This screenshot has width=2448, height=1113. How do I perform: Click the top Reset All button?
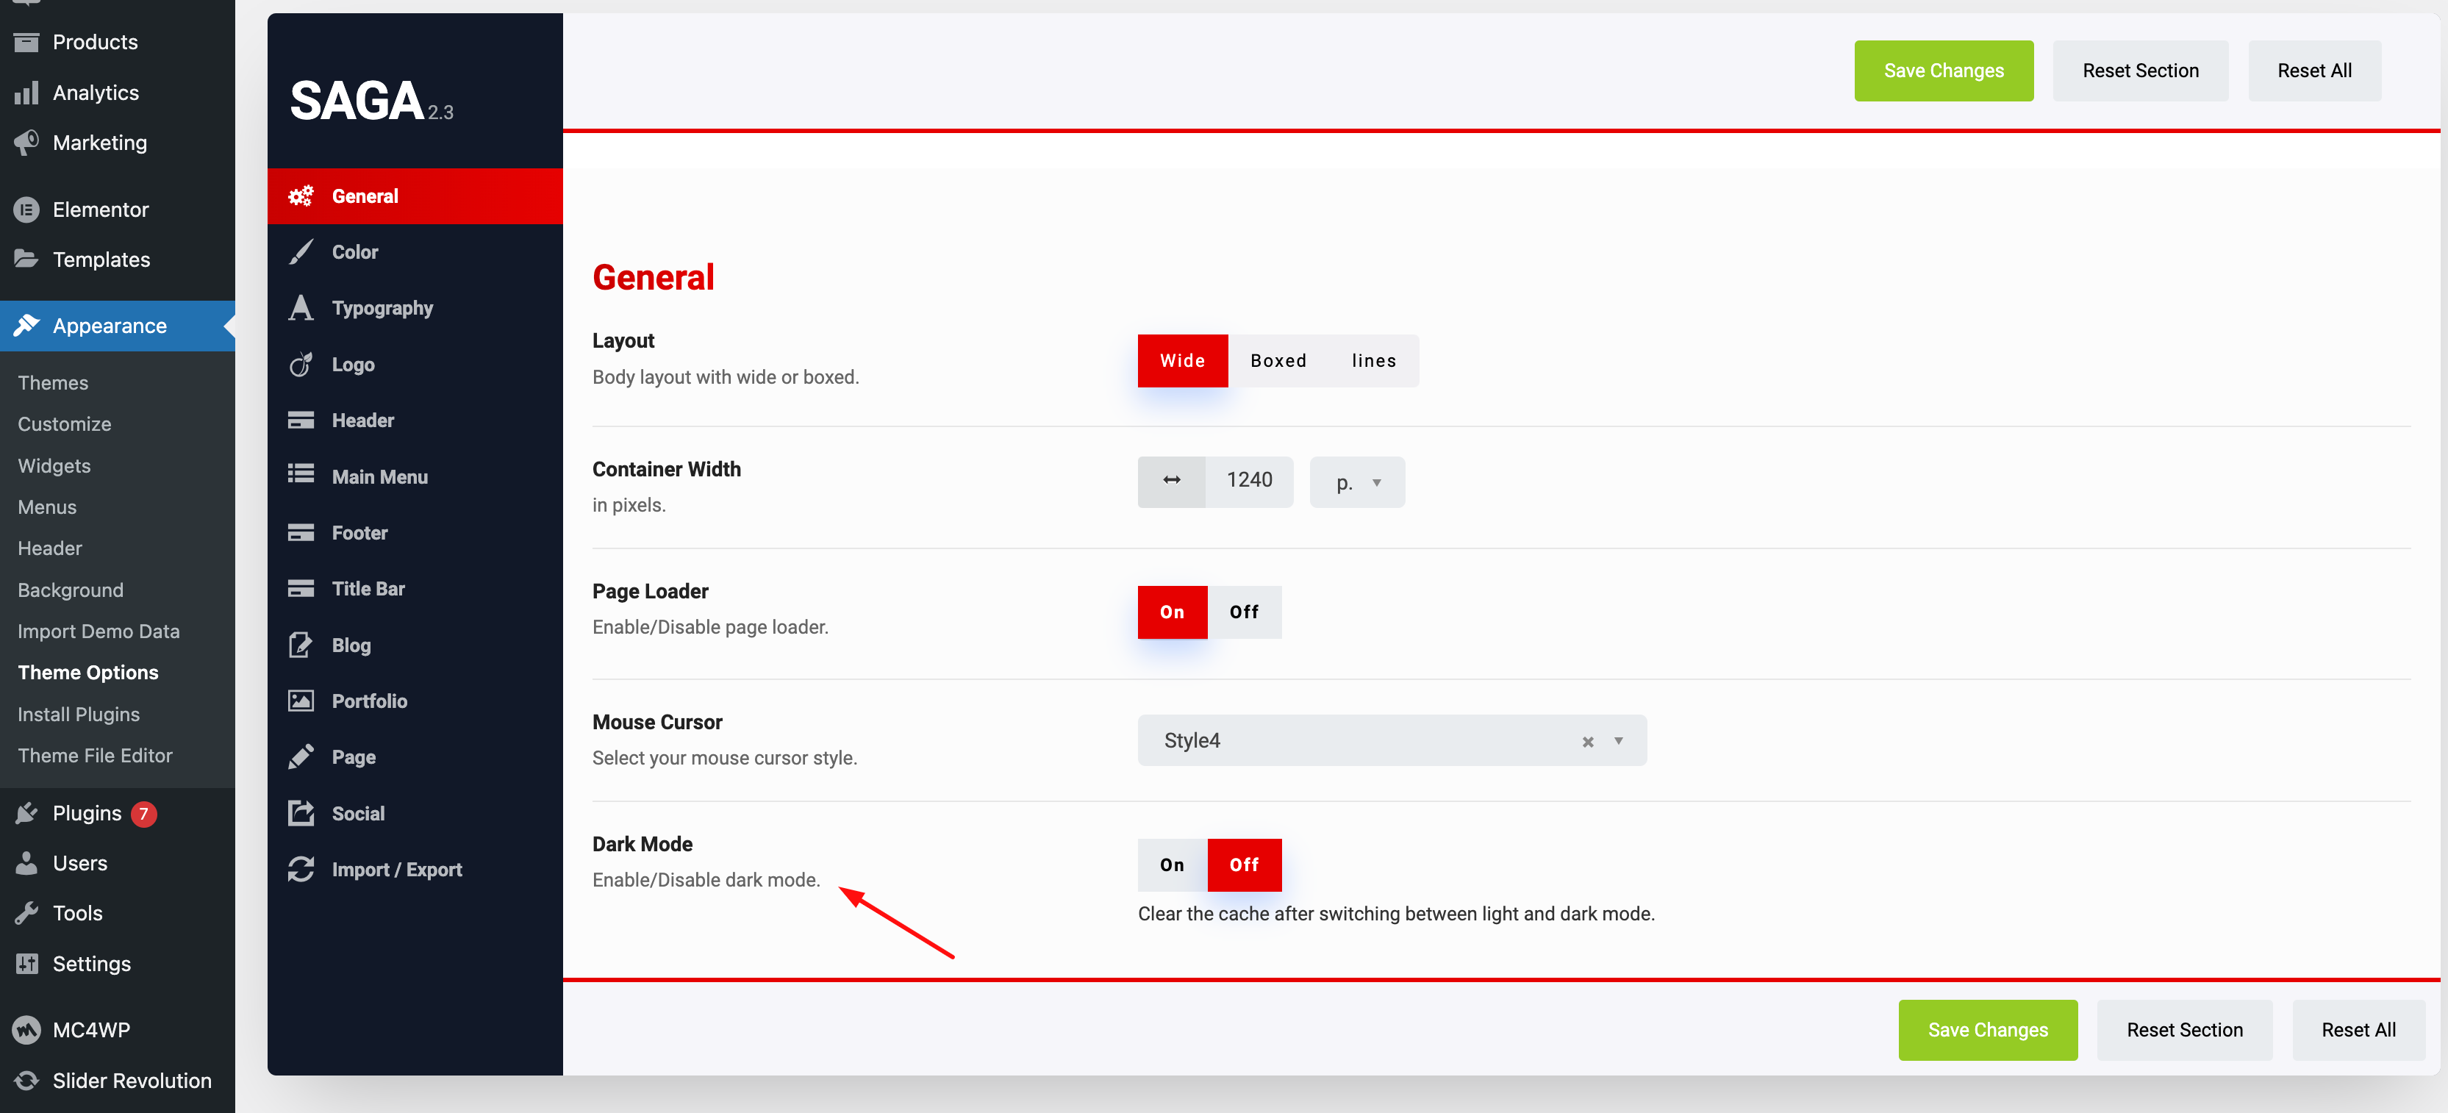[x=2314, y=71]
